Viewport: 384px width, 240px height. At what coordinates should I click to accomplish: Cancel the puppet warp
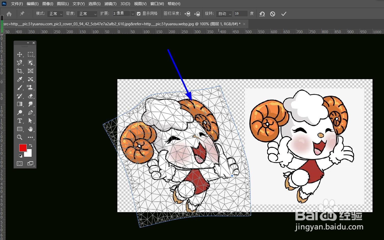tap(272, 14)
